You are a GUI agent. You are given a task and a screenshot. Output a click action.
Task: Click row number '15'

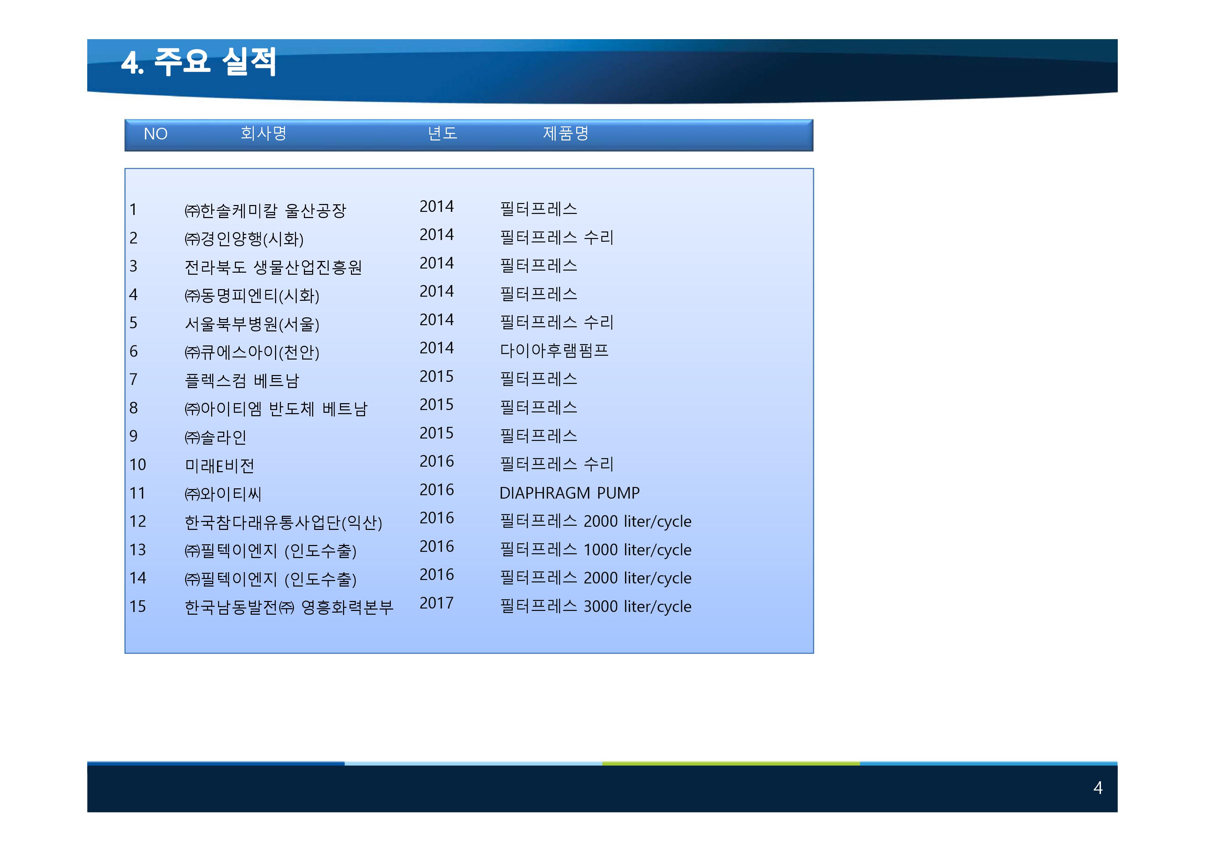tap(137, 606)
